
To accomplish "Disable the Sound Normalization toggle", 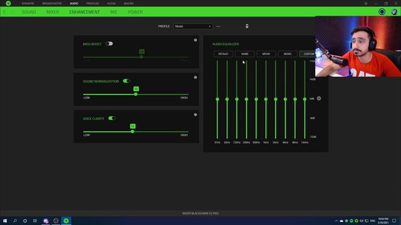I will (127, 81).
